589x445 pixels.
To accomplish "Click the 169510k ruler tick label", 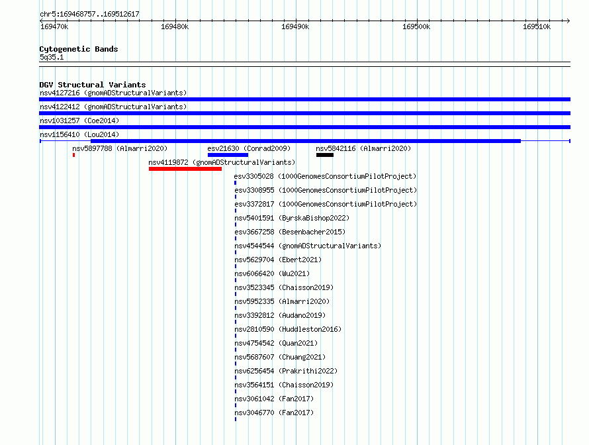I will (537, 26).
